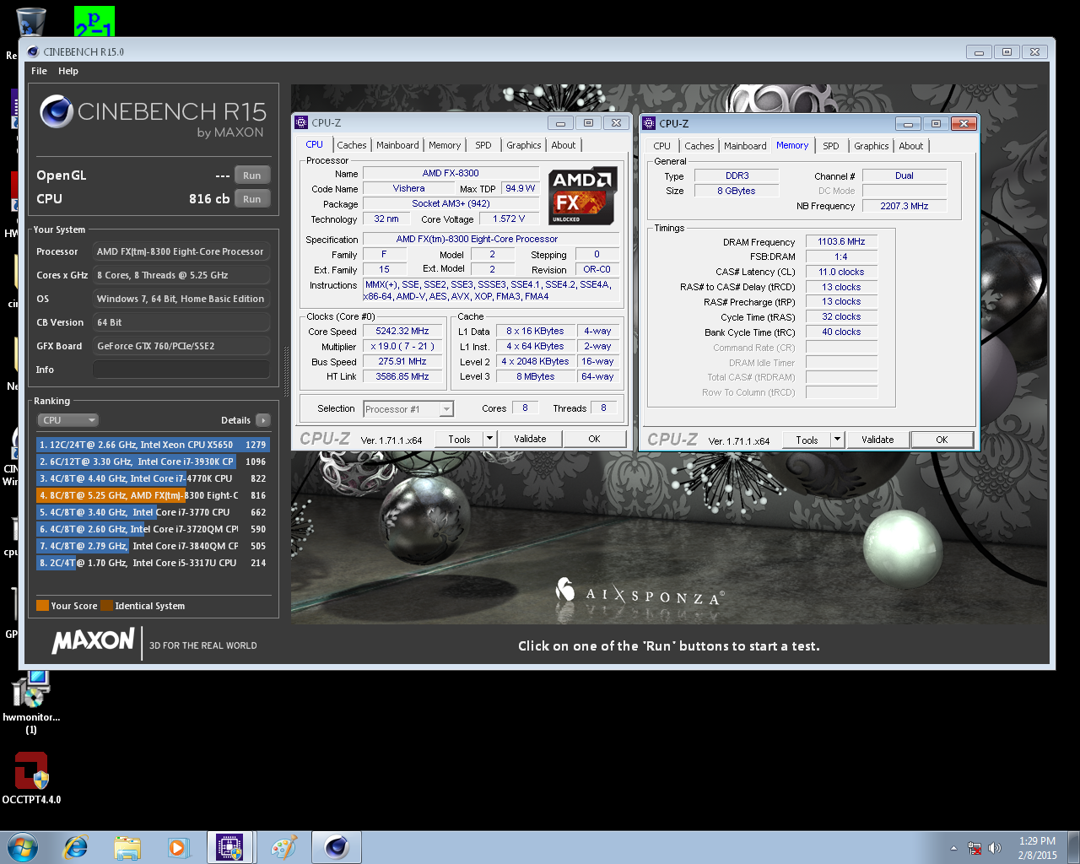This screenshot has height=864, width=1080.
Task: Switch to CPU tab in right CPU-Z
Action: (x=662, y=146)
